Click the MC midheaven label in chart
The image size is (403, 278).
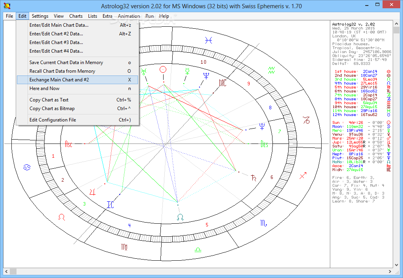[223, 83]
